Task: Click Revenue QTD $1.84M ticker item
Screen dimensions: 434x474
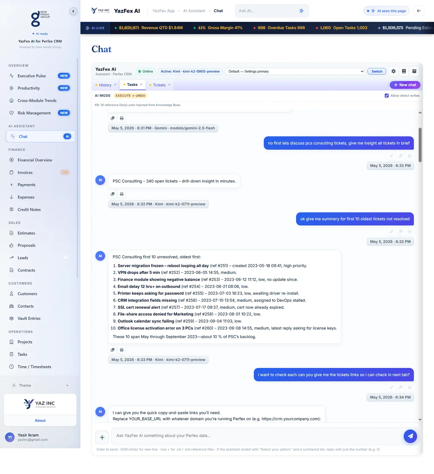Action: (149, 28)
